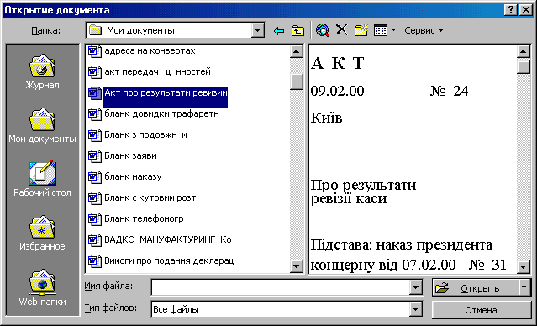Select the Word icon of акт передач_ ц_нностей
This screenshot has width=537, height=326.
click(95, 72)
